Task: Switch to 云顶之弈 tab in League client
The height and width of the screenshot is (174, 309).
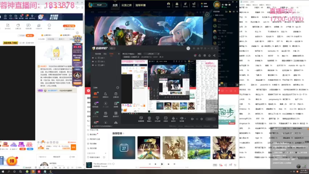Action: coord(126,5)
